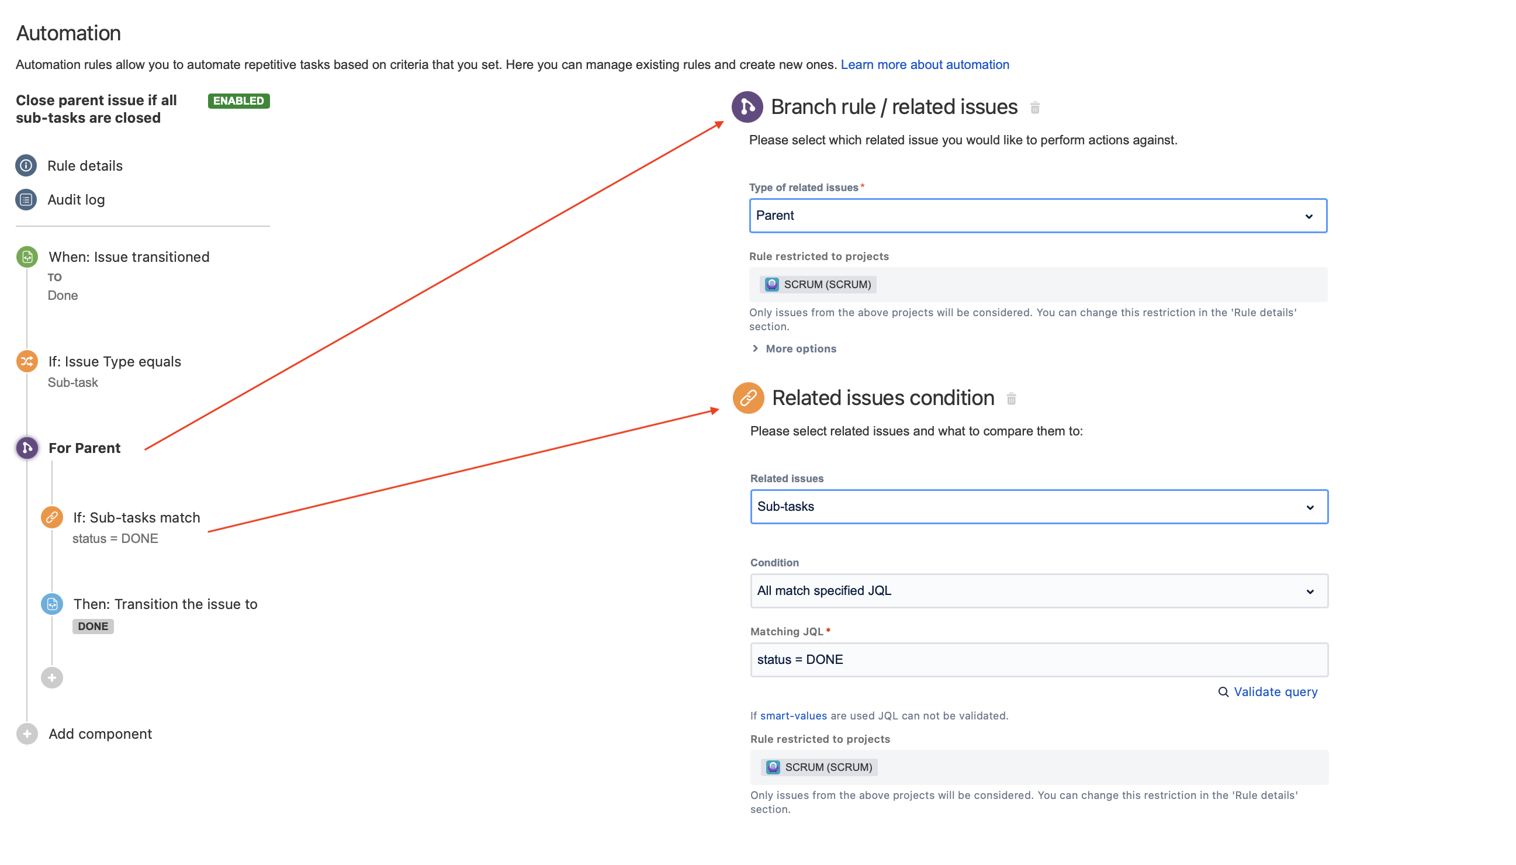This screenshot has height=865, width=1516.
Task: Click the ENABLED status badge
Action: (x=238, y=101)
